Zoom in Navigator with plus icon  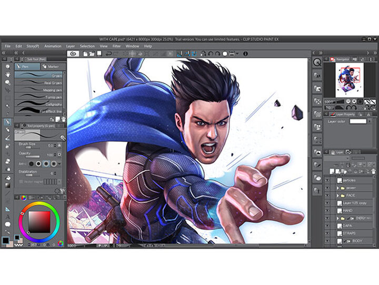(x=354, y=102)
